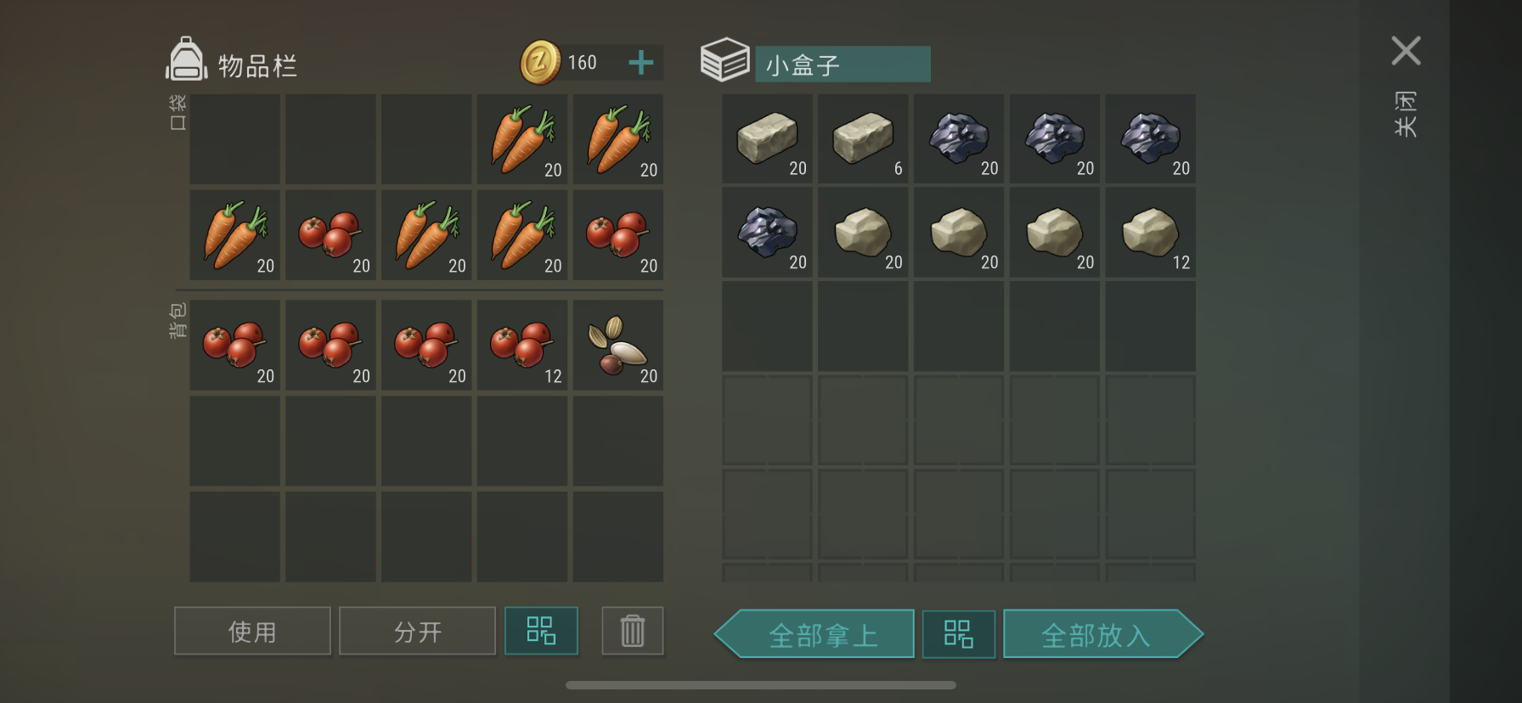Click the backpack inventory icon
This screenshot has height=703, width=1522.
(186, 59)
